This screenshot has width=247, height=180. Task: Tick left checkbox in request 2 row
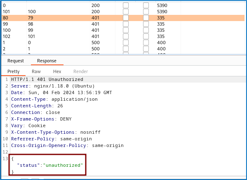(x=126, y=49)
